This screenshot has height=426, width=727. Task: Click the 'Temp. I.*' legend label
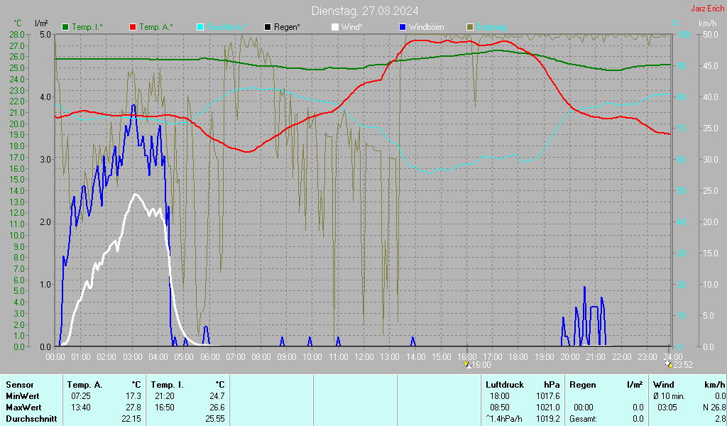(87, 27)
